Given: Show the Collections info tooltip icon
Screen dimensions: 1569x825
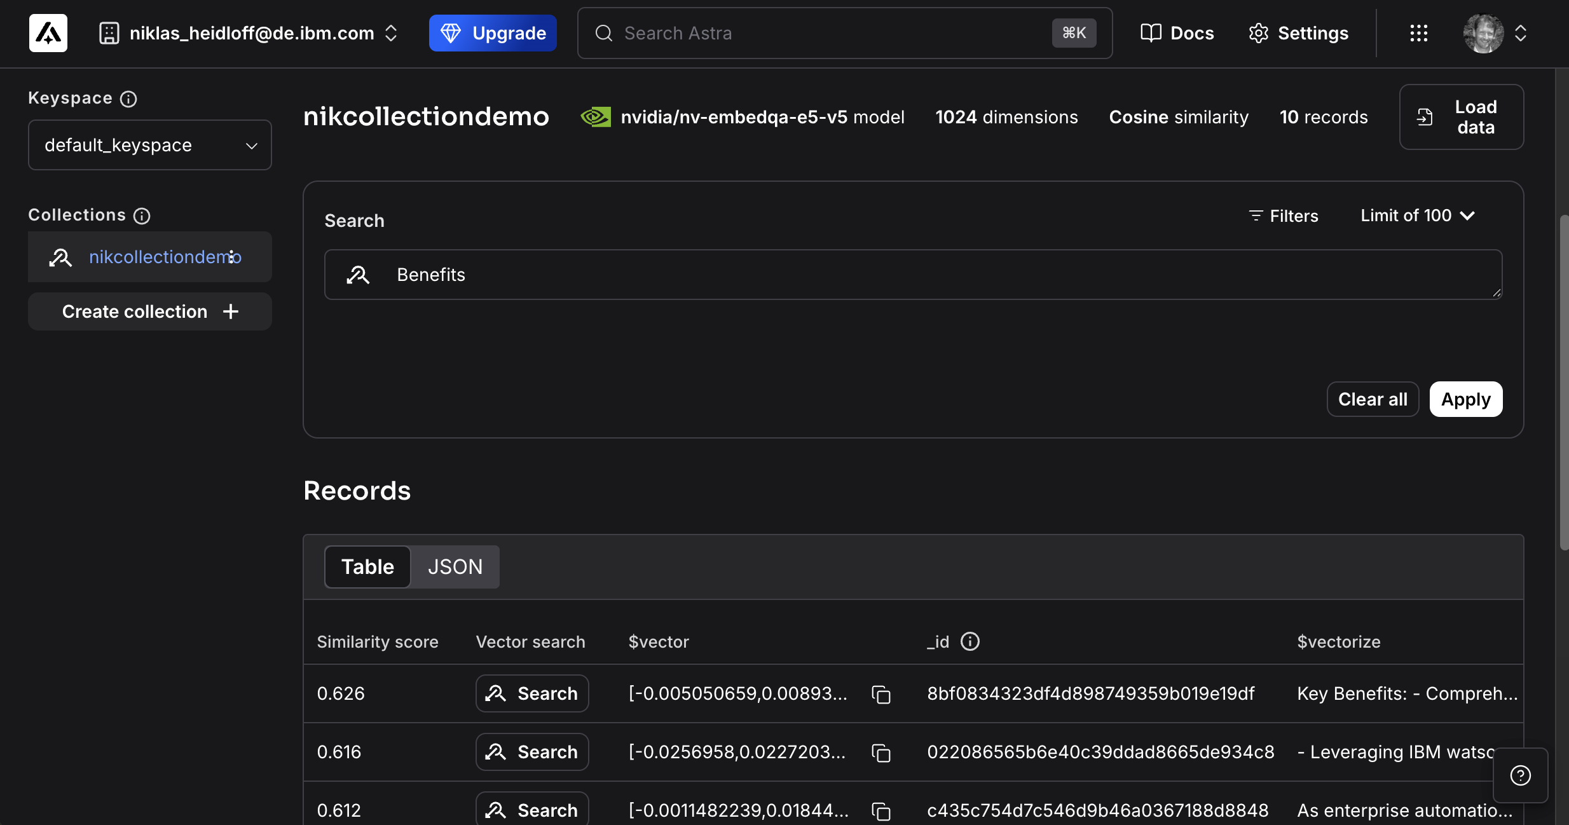Looking at the screenshot, I should coord(142,215).
